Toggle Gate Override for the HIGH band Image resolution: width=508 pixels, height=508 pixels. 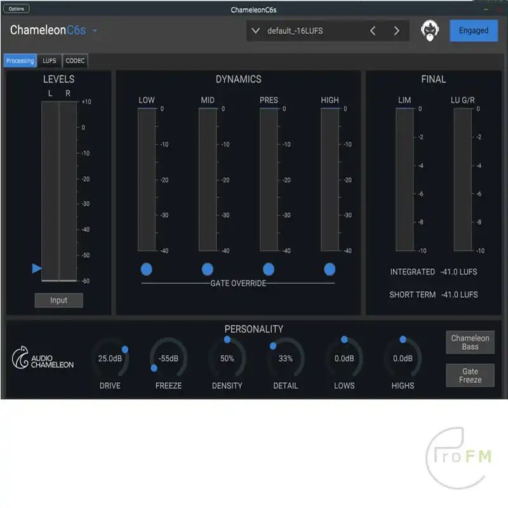point(330,269)
